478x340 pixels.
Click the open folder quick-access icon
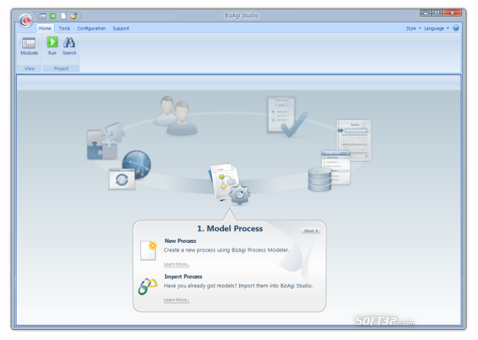coord(73,16)
